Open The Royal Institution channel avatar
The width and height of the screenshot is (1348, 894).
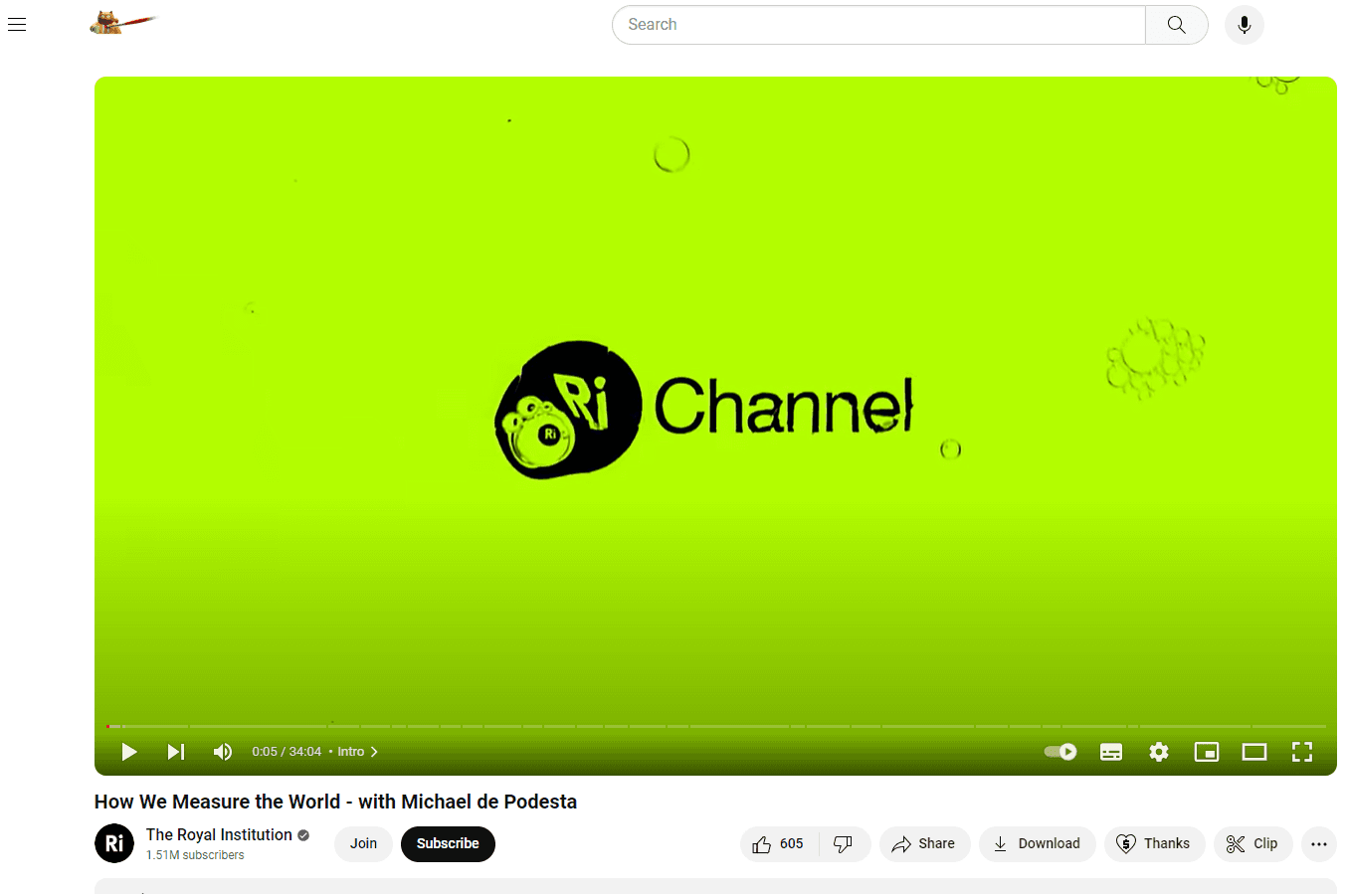pyautogui.click(x=114, y=843)
